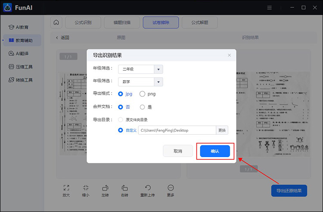Click the export path input field
323x212 pixels.
pyautogui.click(x=177, y=130)
